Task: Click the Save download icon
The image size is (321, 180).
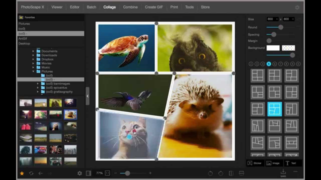Action: pos(283,172)
